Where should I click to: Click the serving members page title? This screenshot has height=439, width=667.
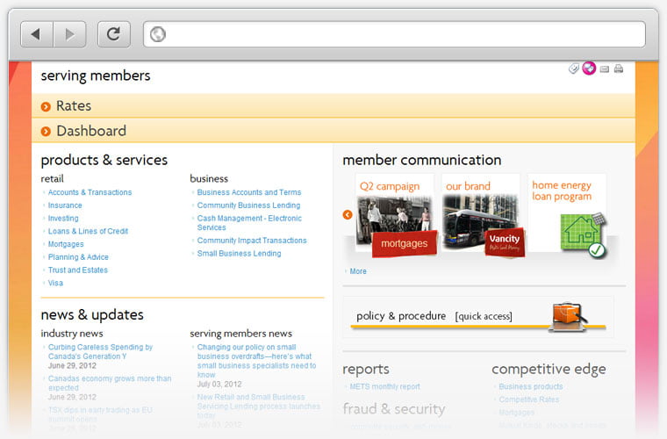point(96,76)
